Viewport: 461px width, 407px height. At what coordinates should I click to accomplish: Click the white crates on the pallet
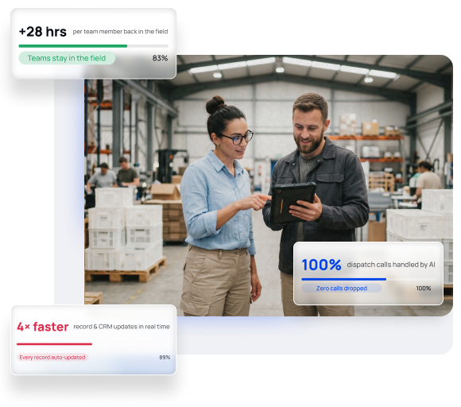pos(123,230)
